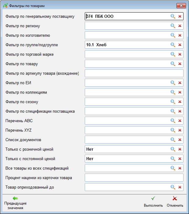Open lookup for Только с постоянной ценой
This screenshot has height=214, width=189.
[173, 159]
